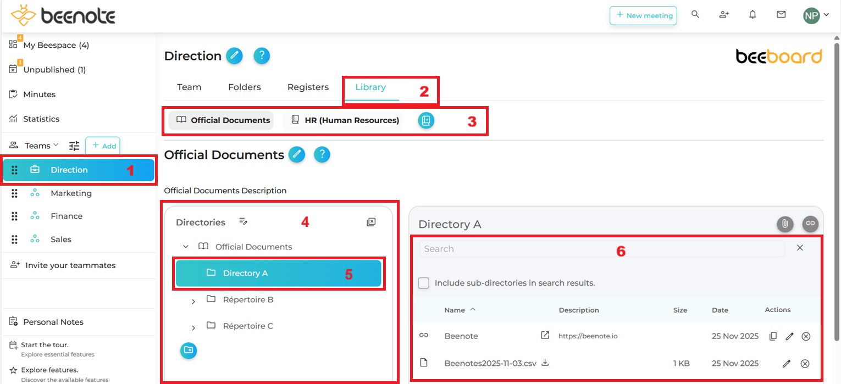Click the directory search input field

pyautogui.click(x=601, y=249)
